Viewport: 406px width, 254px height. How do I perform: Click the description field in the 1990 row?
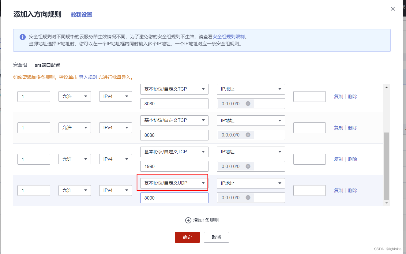[310, 159]
